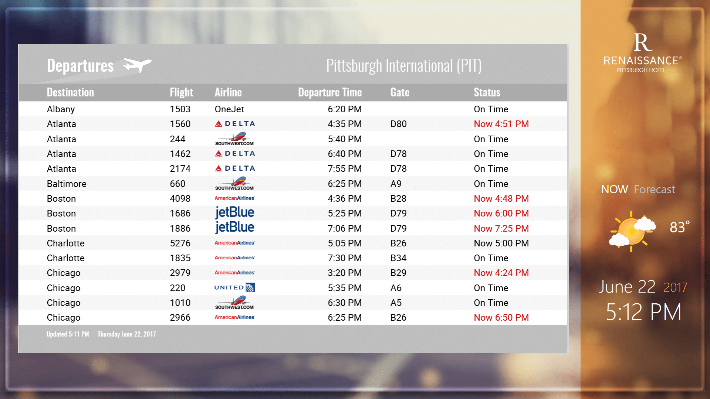Click the Renaissance hotel R logo
710x399 pixels.
[643, 42]
